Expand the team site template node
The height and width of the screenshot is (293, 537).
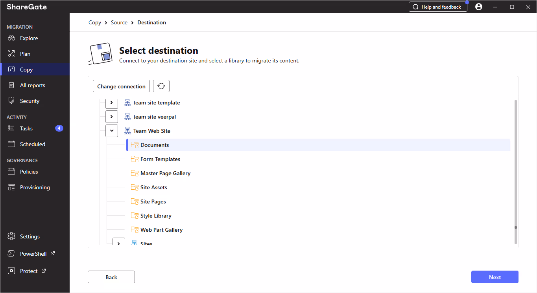(112, 103)
